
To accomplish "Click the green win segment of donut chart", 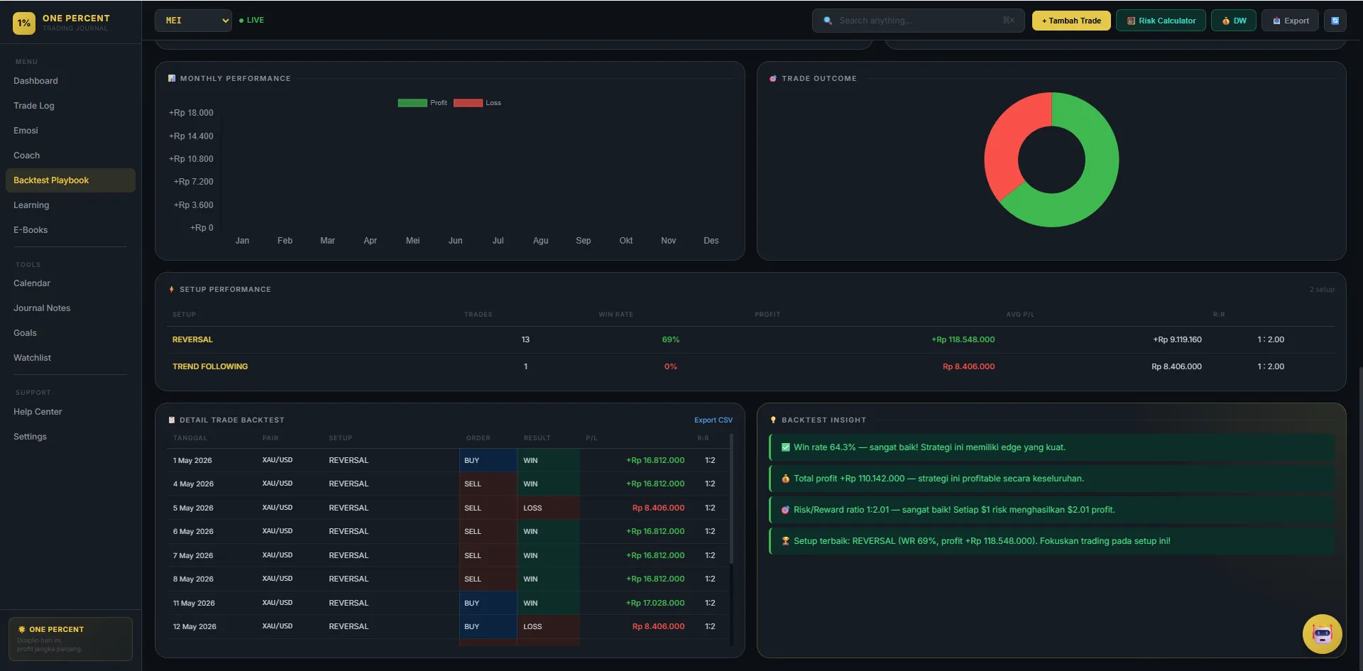I will [1097, 178].
